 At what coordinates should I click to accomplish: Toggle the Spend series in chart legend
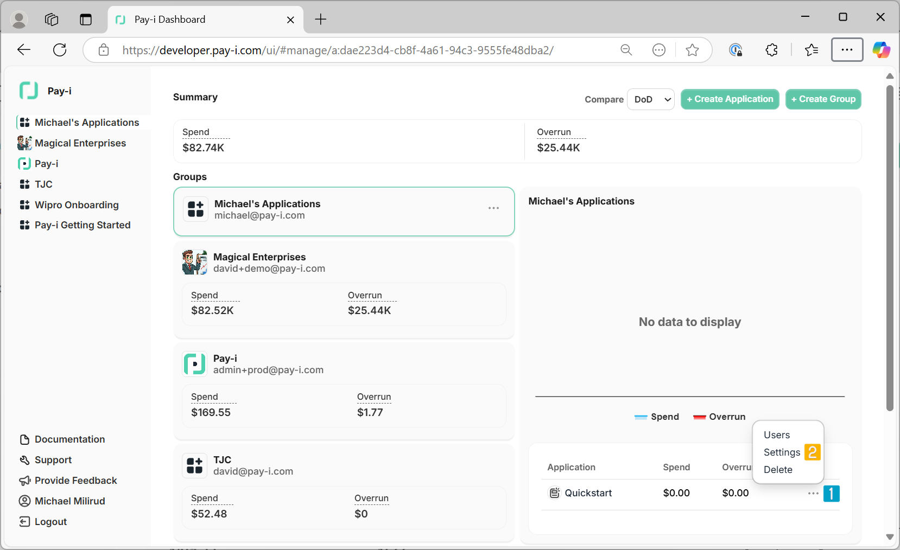point(657,417)
